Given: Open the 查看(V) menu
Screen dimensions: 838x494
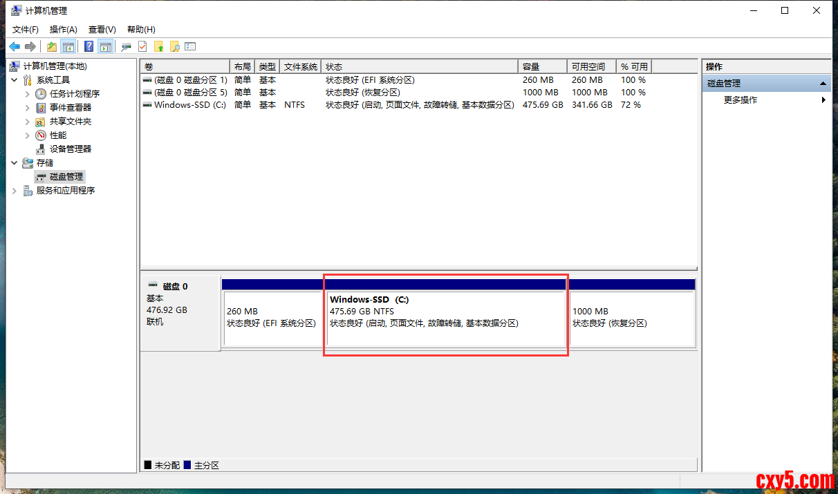Looking at the screenshot, I should 102,30.
